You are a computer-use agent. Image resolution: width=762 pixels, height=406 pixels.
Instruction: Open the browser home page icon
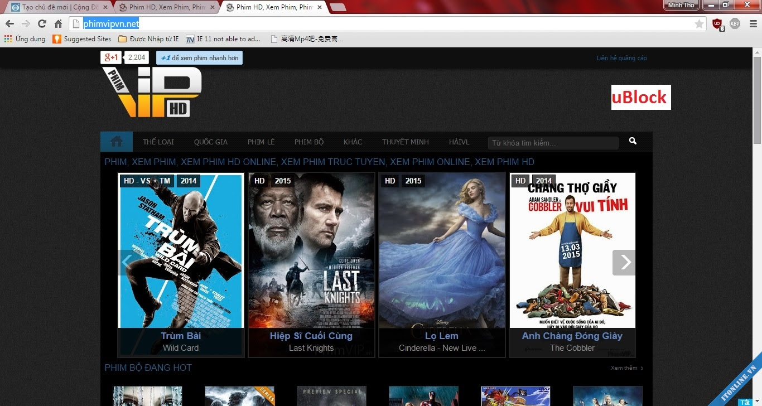(x=58, y=24)
